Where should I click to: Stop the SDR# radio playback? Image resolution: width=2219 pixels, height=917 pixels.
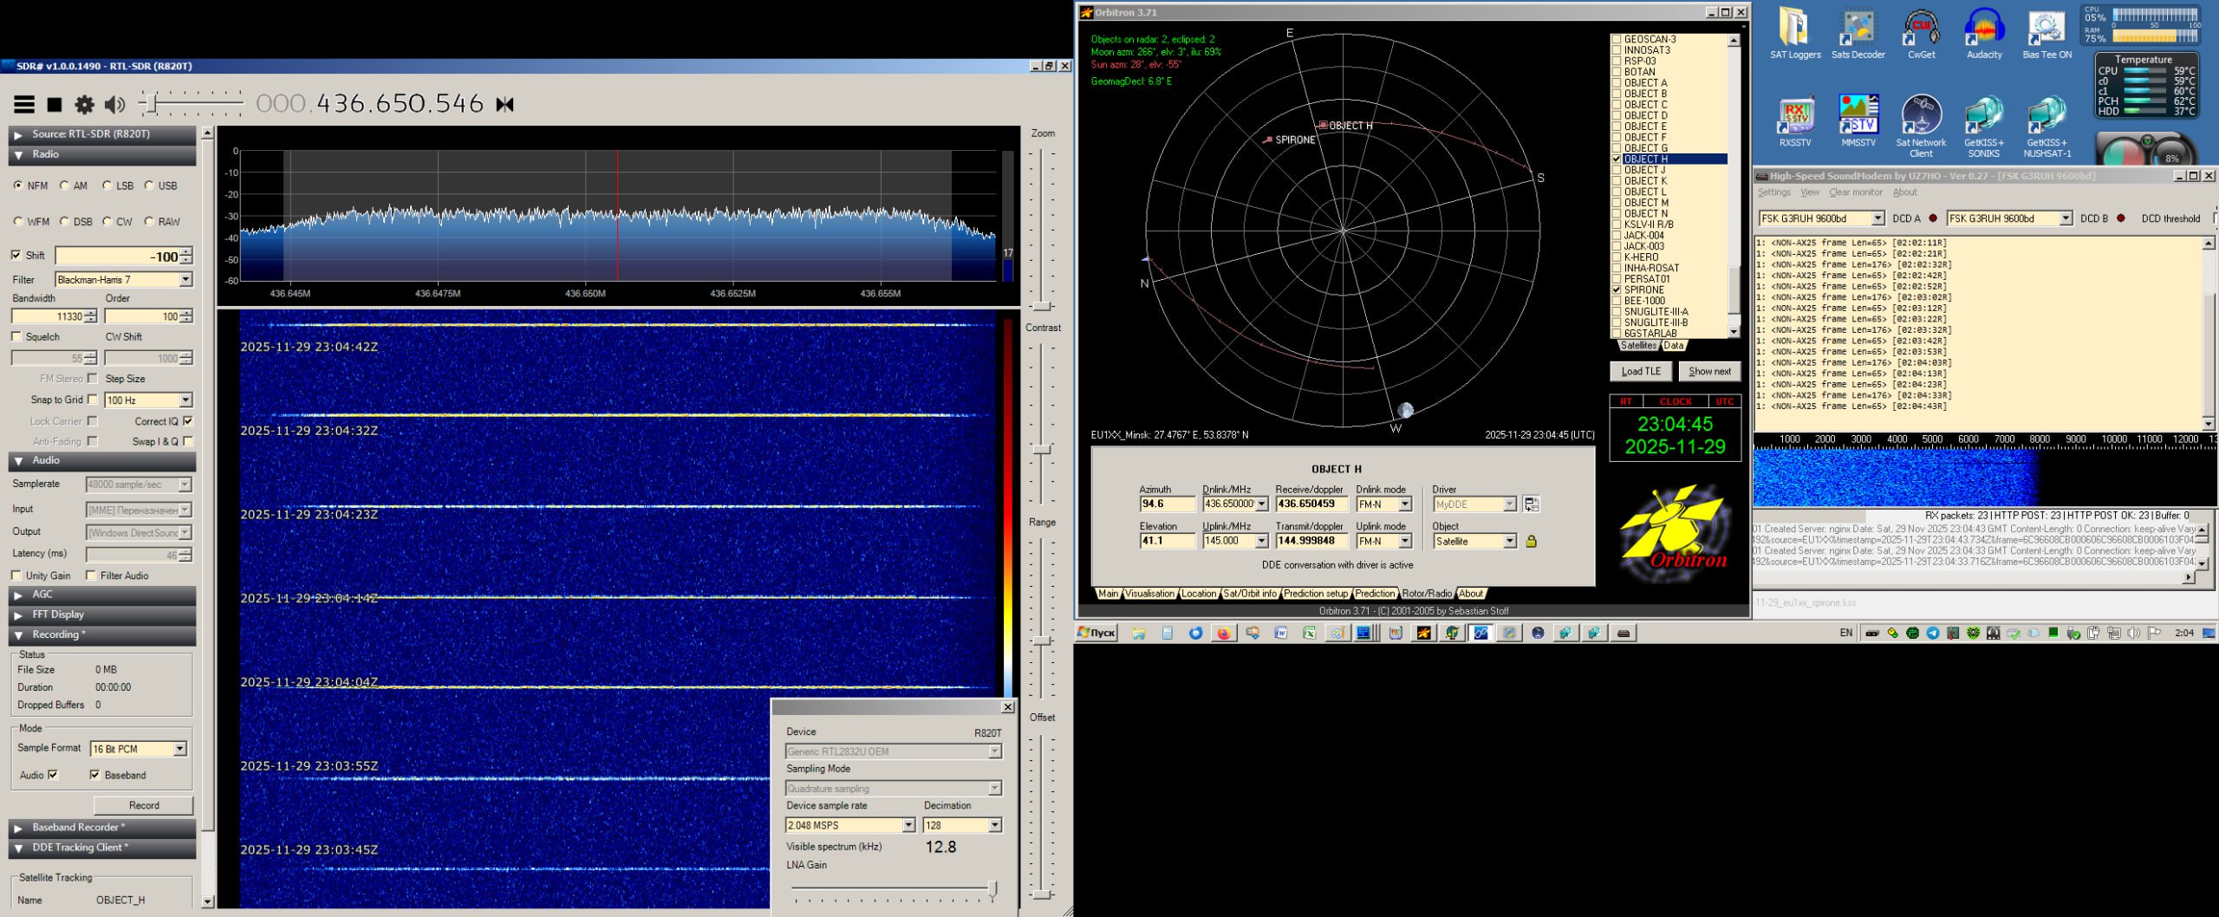(55, 105)
